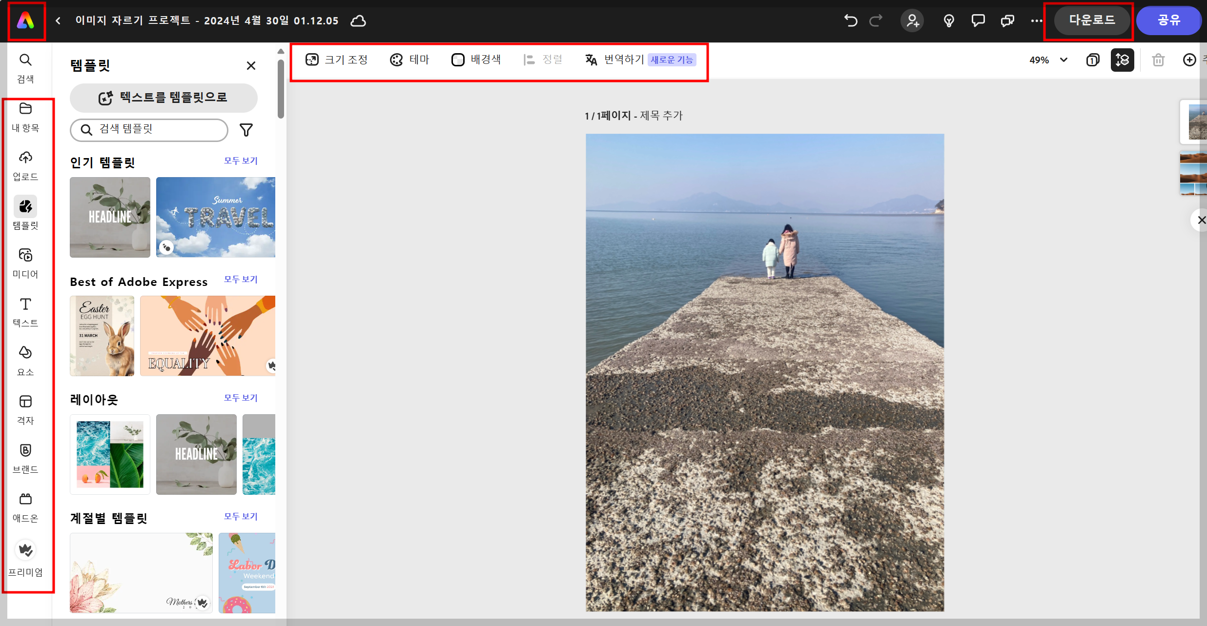The height and width of the screenshot is (626, 1207).
Task: Delete page with the trash icon
Action: click(x=1158, y=60)
